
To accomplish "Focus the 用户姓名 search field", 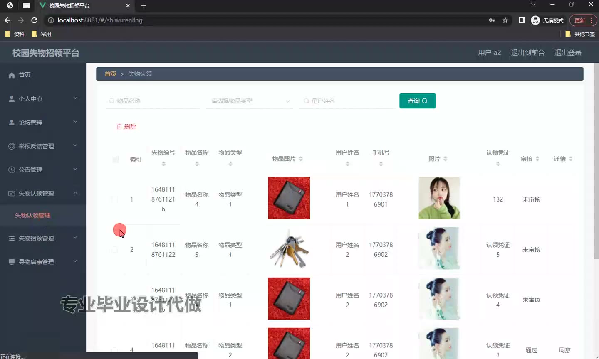I will coord(347,101).
